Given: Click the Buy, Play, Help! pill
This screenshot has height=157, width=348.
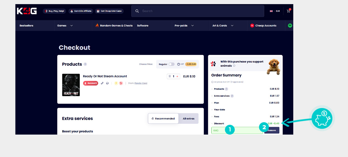Looking at the screenshot, I should tap(54, 11).
